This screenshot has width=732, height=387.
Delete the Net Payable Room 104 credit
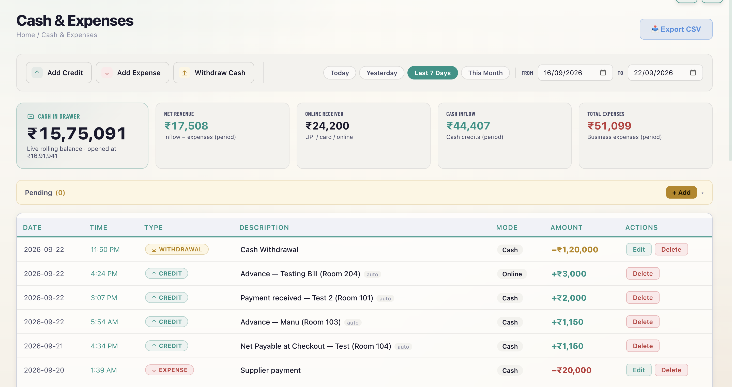[643, 346]
